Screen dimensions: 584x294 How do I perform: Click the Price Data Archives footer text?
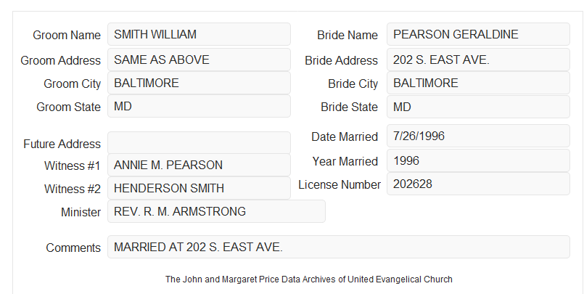pos(309,279)
